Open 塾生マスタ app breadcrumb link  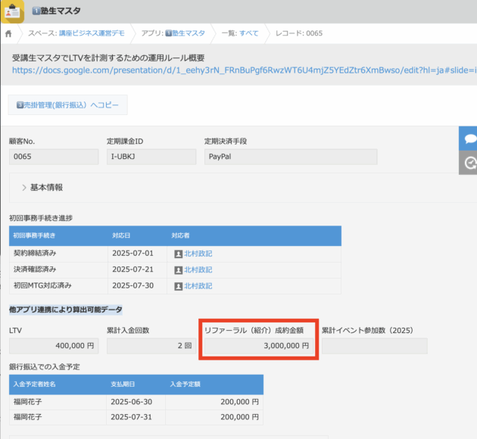tap(188, 34)
